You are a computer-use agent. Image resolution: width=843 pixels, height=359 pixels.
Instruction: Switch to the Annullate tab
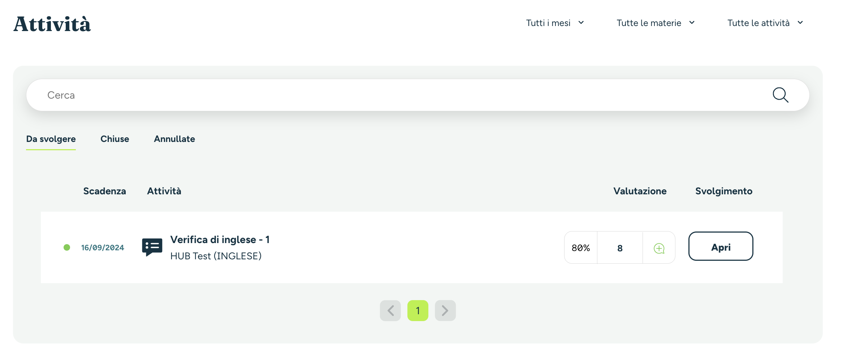tap(174, 139)
